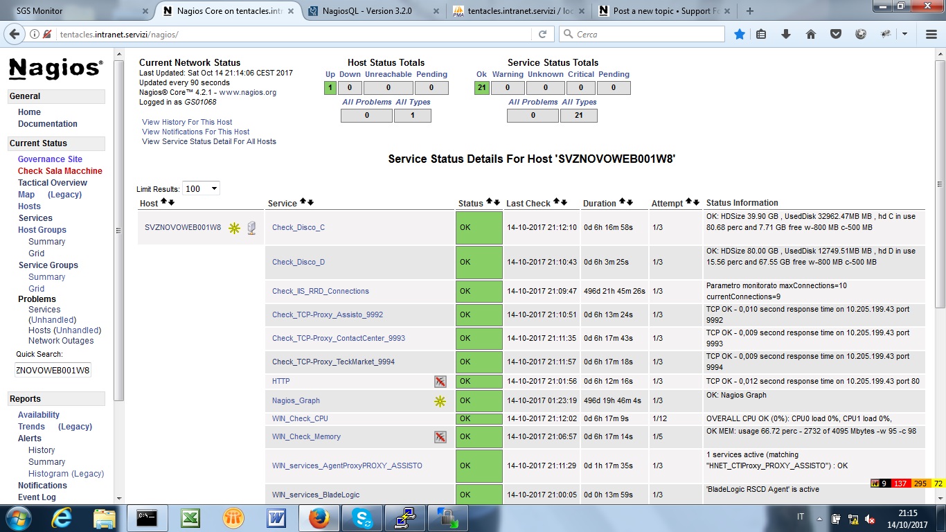
Task: Sort the Status column ascending with up arrow
Action: tap(489, 202)
